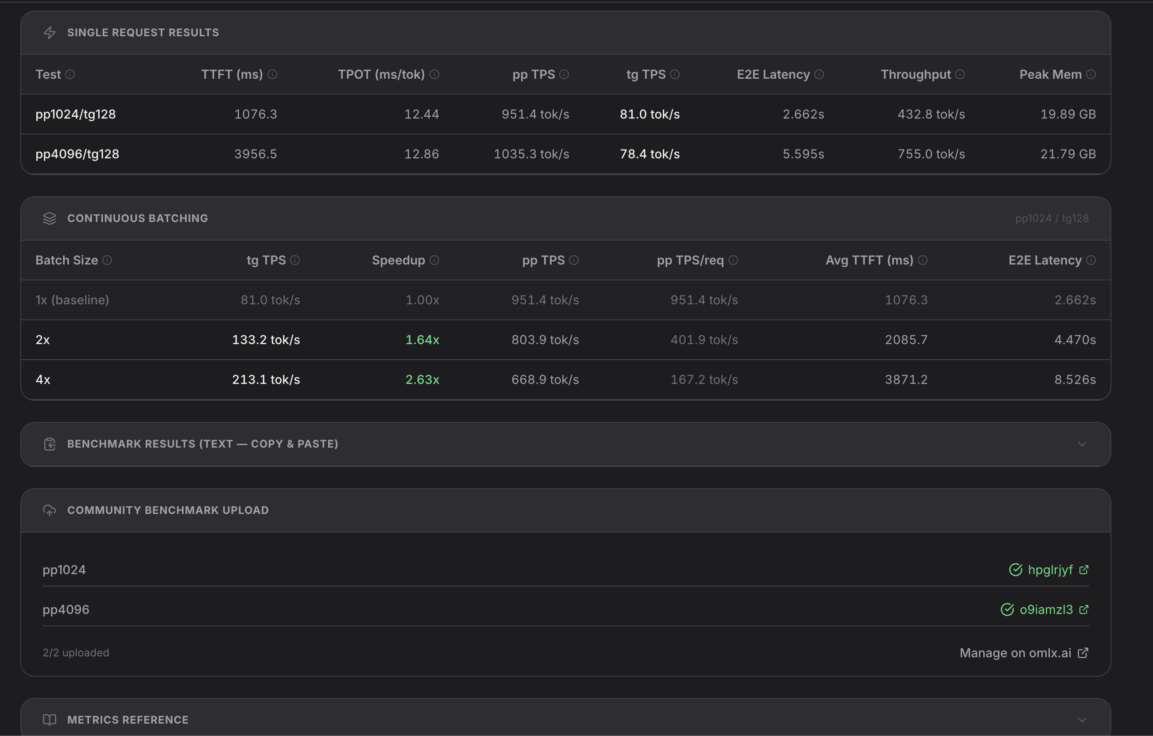
Task: Click external link icon after Manage on omlx.ai
Action: [1083, 653]
